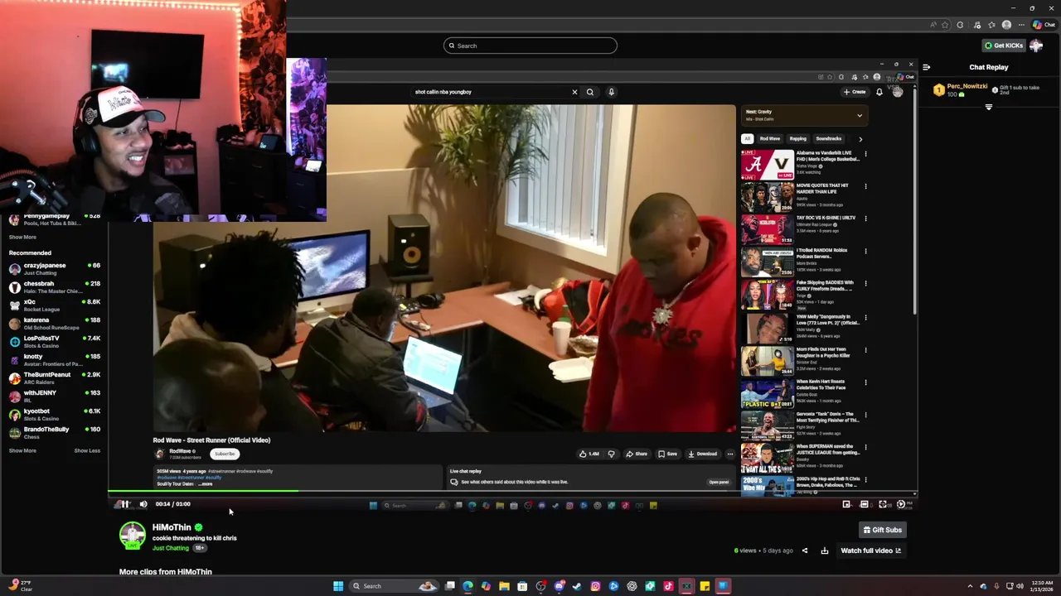Open Sticky Notes from the taskbar
This screenshot has width=1061, height=596.
coord(705,586)
